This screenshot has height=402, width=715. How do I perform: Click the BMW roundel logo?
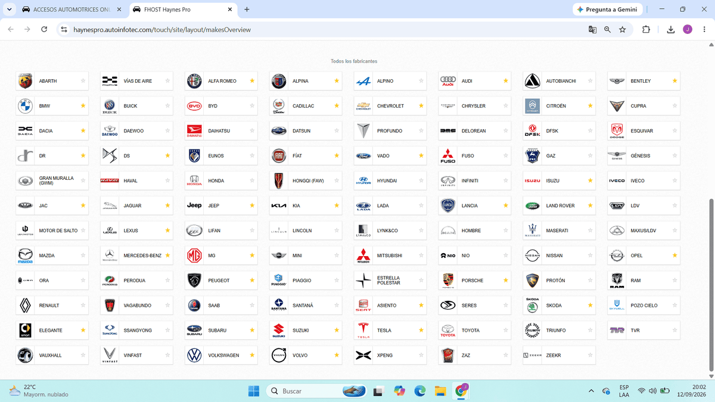(x=25, y=106)
